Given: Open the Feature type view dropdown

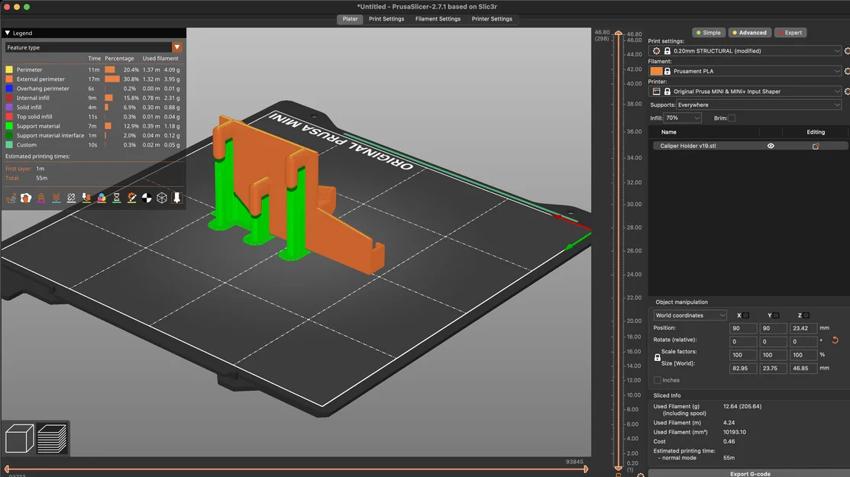Looking at the screenshot, I should click(x=93, y=47).
